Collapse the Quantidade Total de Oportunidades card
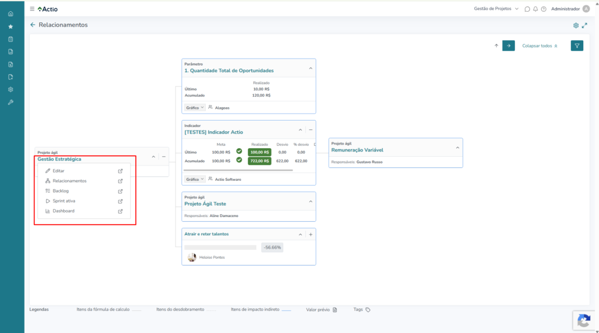The image size is (599, 333). (x=311, y=68)
